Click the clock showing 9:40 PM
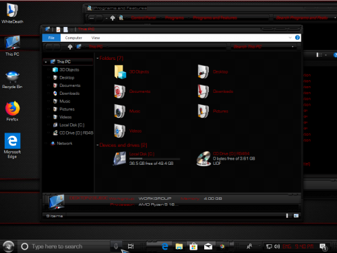This screenshot has width=337, height=253. pos(304,246)
